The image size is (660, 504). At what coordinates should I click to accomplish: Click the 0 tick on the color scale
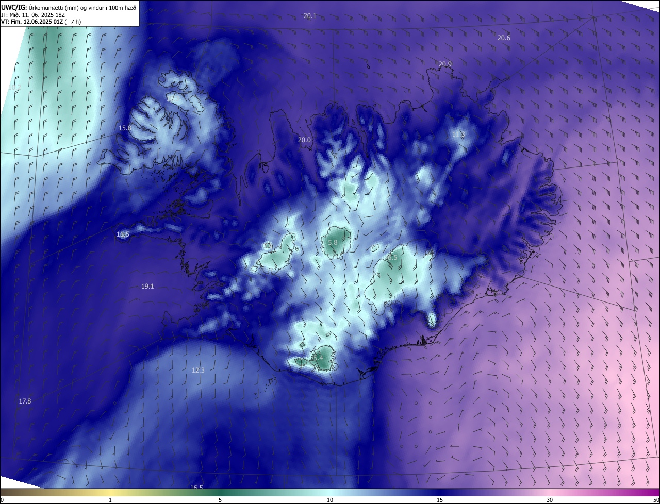click(x=2, y=500)
